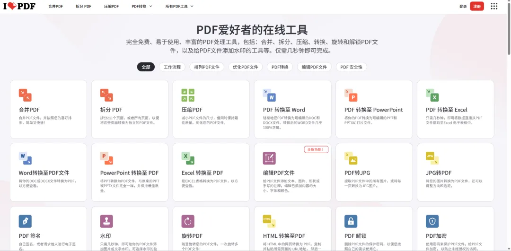This screenshot has width=511, height=251.
Task: Click the iLovePDF logo
Action: 19,6
